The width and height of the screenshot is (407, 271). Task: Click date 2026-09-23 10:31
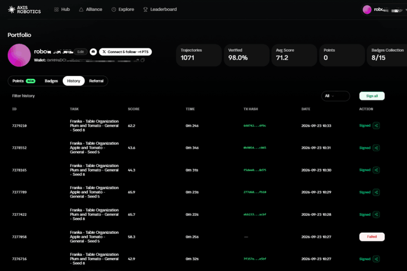point(316,148)
